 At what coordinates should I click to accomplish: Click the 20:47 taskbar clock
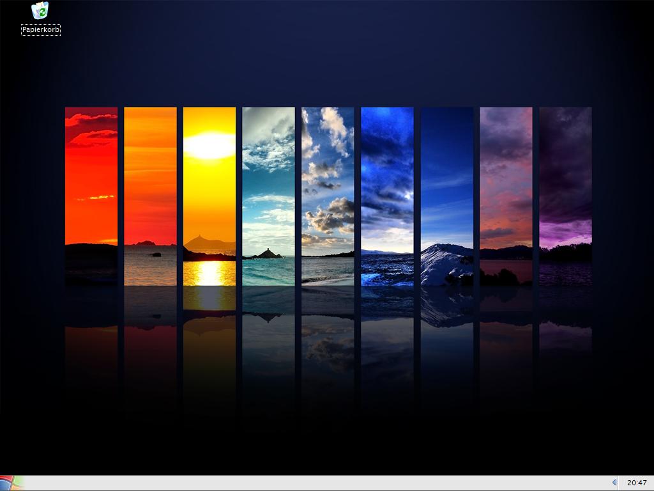pos(637,483)
